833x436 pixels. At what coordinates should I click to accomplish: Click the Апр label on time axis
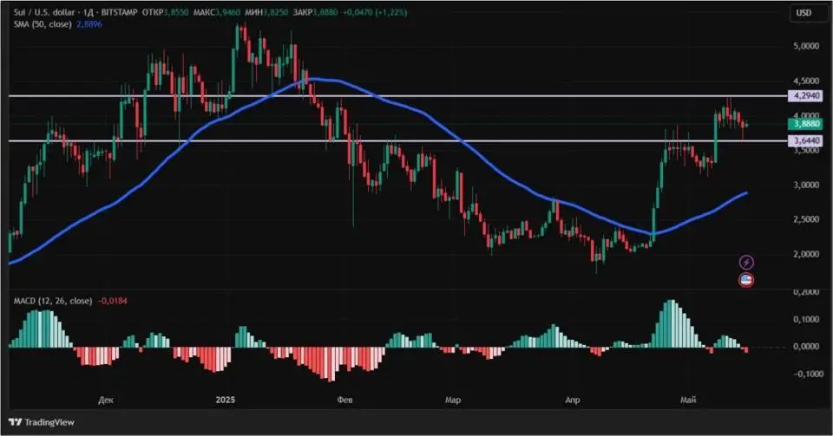tap(572, 400)
